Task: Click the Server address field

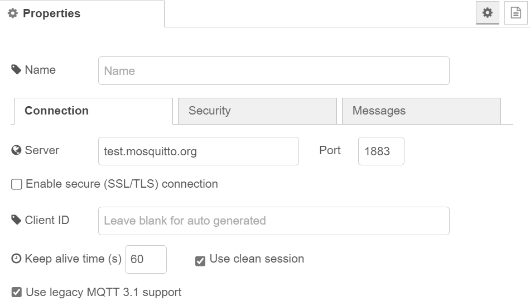Action: pos(198,151)
